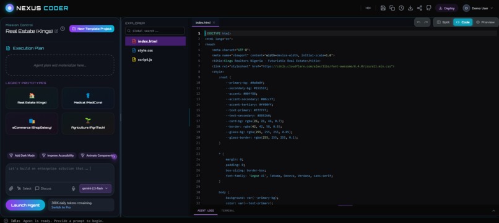499x223 pixels.
Task: Attach a file with the paperclip icon
Action: coord(11,188)
